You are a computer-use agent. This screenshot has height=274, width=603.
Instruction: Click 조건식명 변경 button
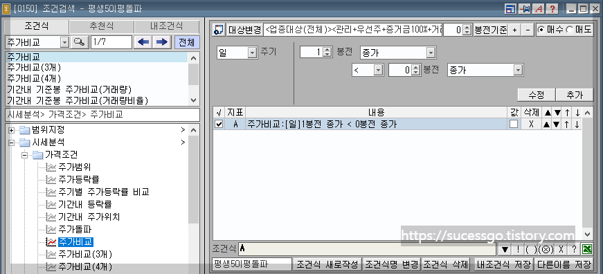[x=391, y=264]
